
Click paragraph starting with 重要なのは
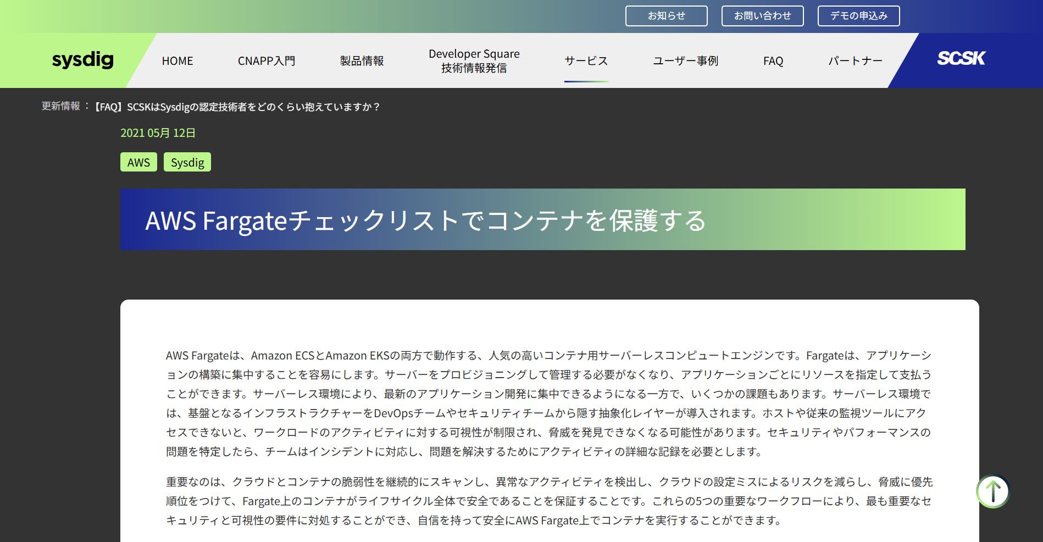pos(549,501)
